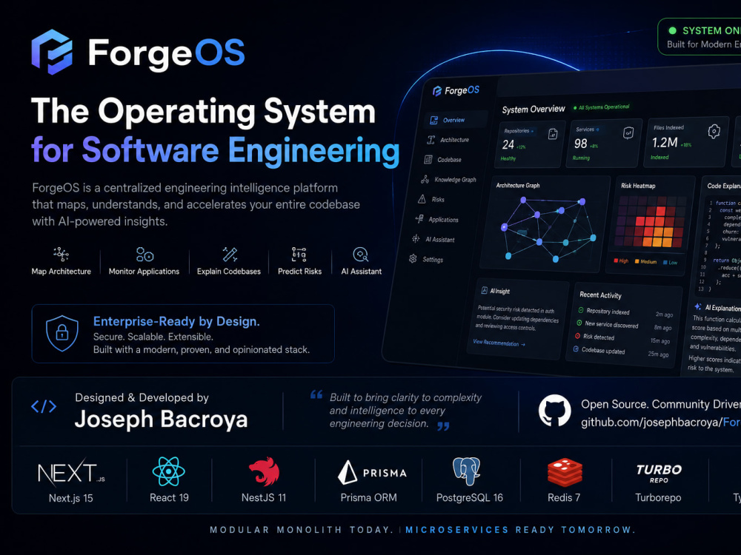Click the shield lock icon
Image resolution: width=741 pixels, height=555 pixels.
click(62, 333)
